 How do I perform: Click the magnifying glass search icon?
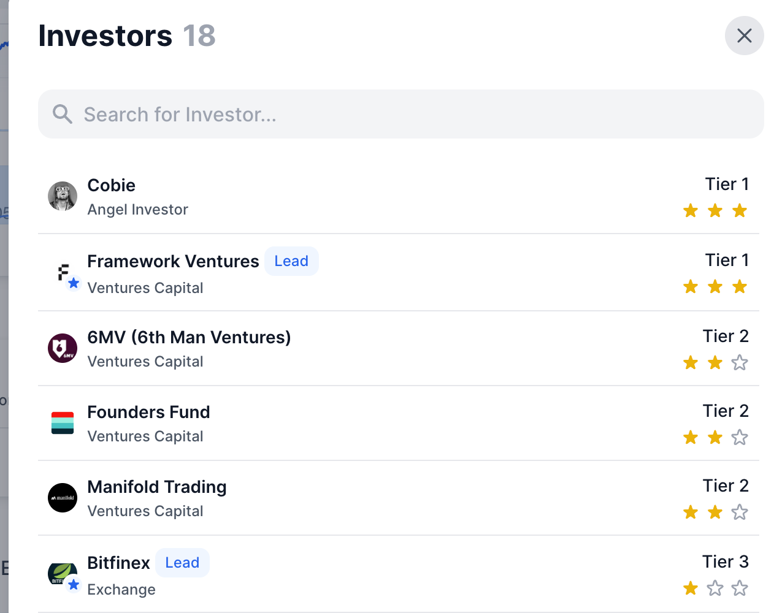[x=62, y=114]
